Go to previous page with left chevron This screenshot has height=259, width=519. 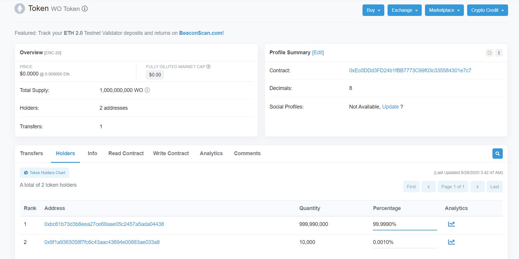coord(429,187)
